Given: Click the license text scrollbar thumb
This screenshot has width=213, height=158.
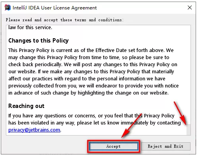Looking at the screenshot, I should pos(189,130).
